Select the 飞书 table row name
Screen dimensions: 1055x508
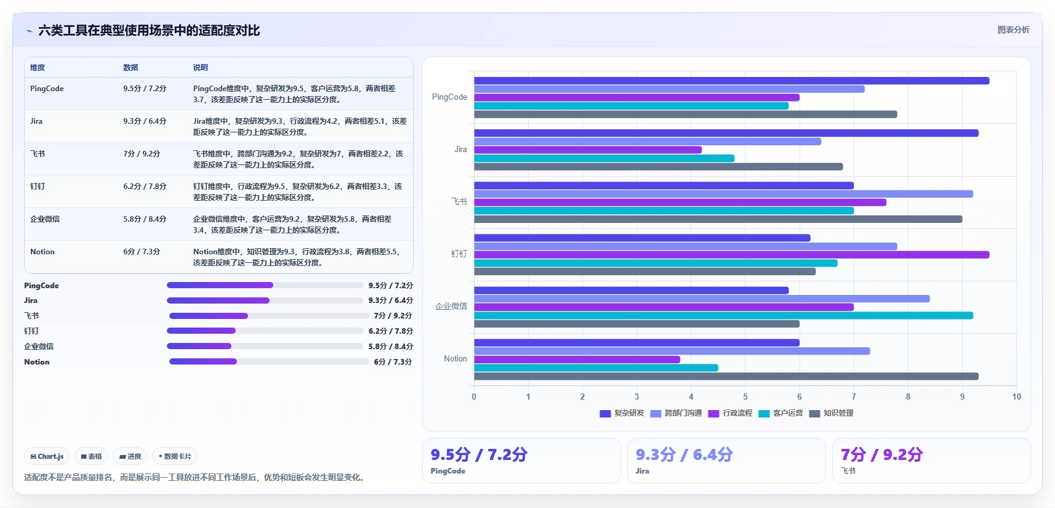tap(38, 154)
